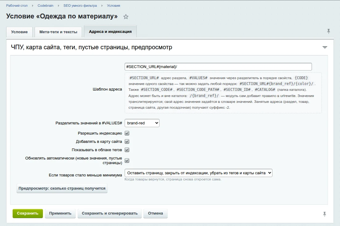The height and width of the screenshot is (226, 340).
Task: Open the Условие tab
Action: tap(19, 32)
